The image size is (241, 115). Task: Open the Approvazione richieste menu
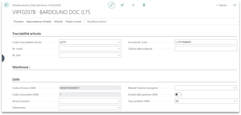click(39, 22)
